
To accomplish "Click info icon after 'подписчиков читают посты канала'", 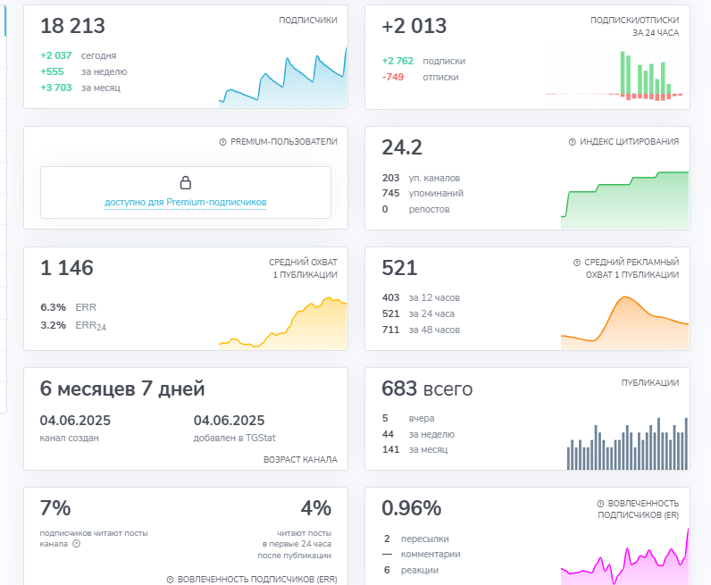I will pyautogui.click(x=77, y=544).
